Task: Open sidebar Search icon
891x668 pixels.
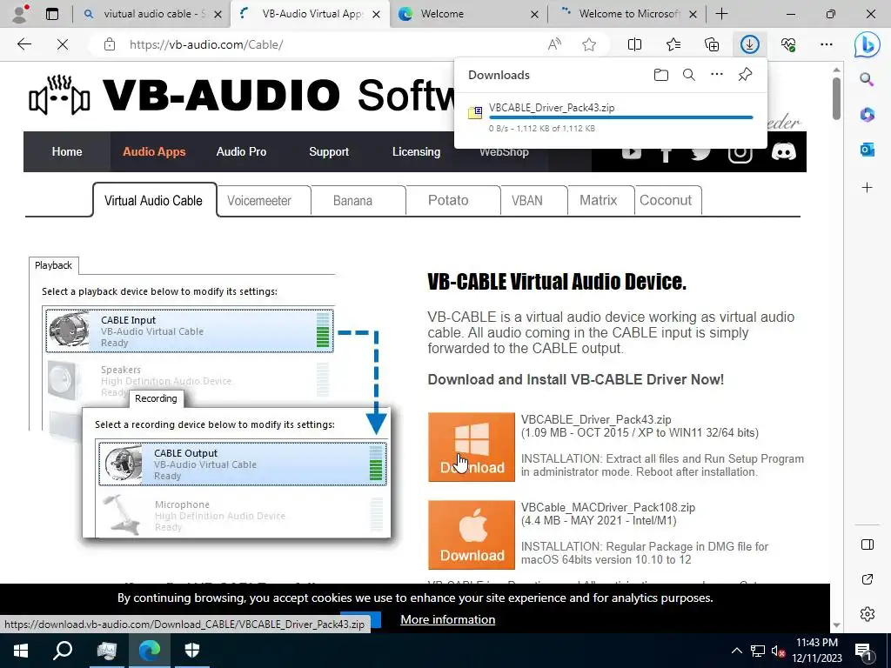Action: [x=867, y=79]
